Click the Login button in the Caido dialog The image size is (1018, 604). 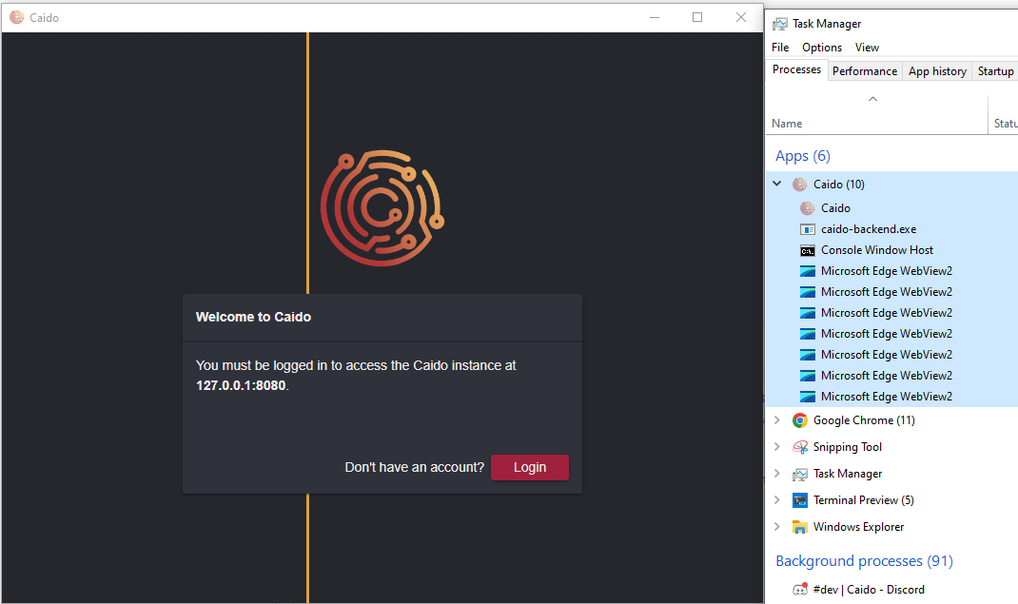coord(529,467)
